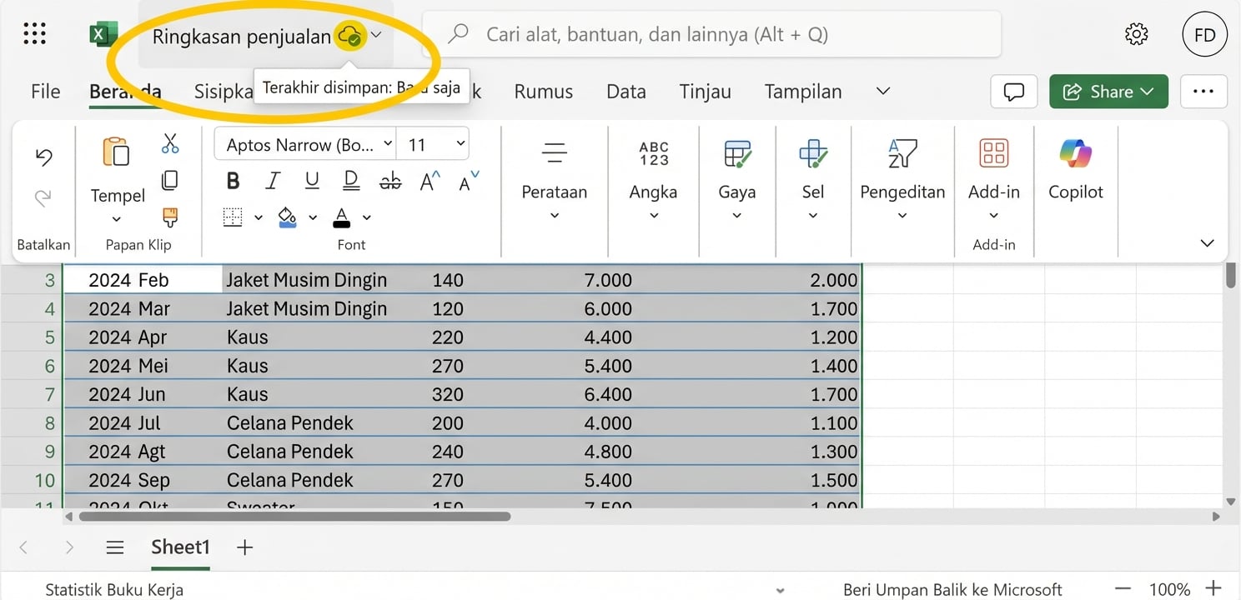The image size is (1241, 600).
Task: Click the green Share button
Action: (1108, 92)
